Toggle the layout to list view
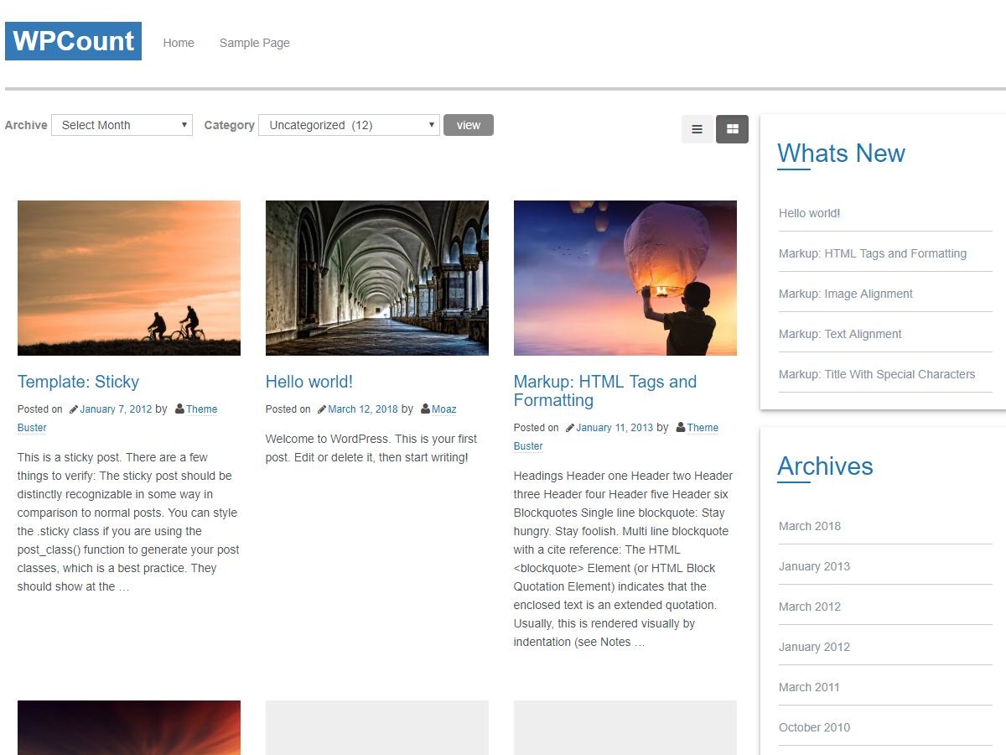This screenshot has height=755, width=1006. coord(697,129)
